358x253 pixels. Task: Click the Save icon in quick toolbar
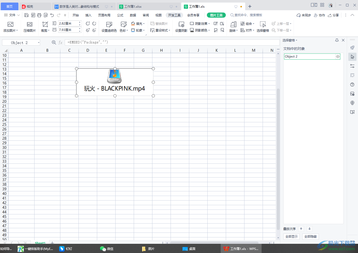pos(26,15)
